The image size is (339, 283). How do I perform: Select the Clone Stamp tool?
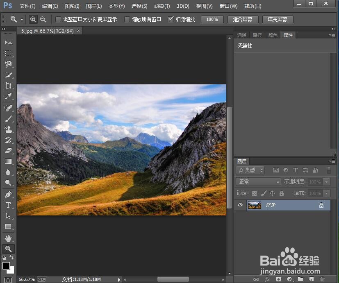pos(8,129)
